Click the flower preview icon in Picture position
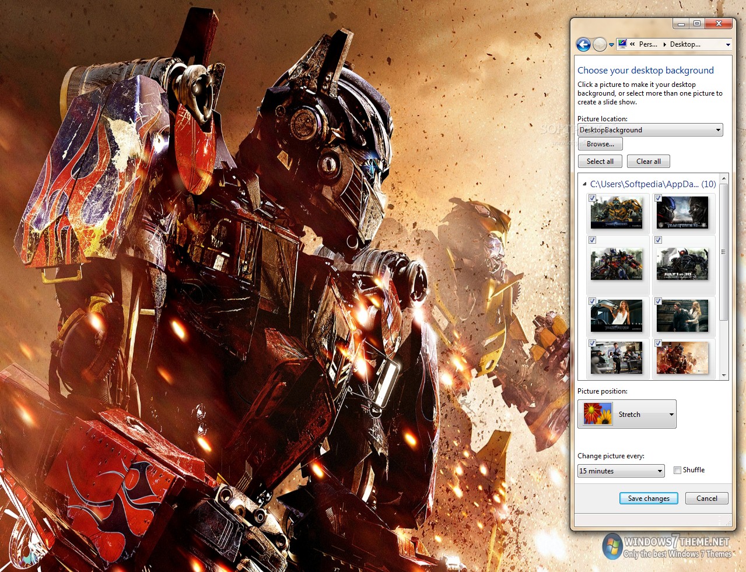 click(598, 414)
